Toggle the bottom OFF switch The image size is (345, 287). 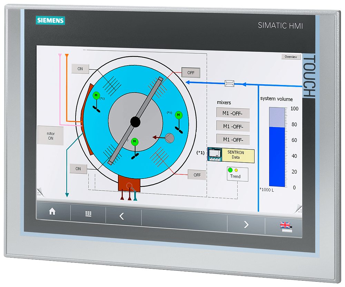click(x=197, y=175)
